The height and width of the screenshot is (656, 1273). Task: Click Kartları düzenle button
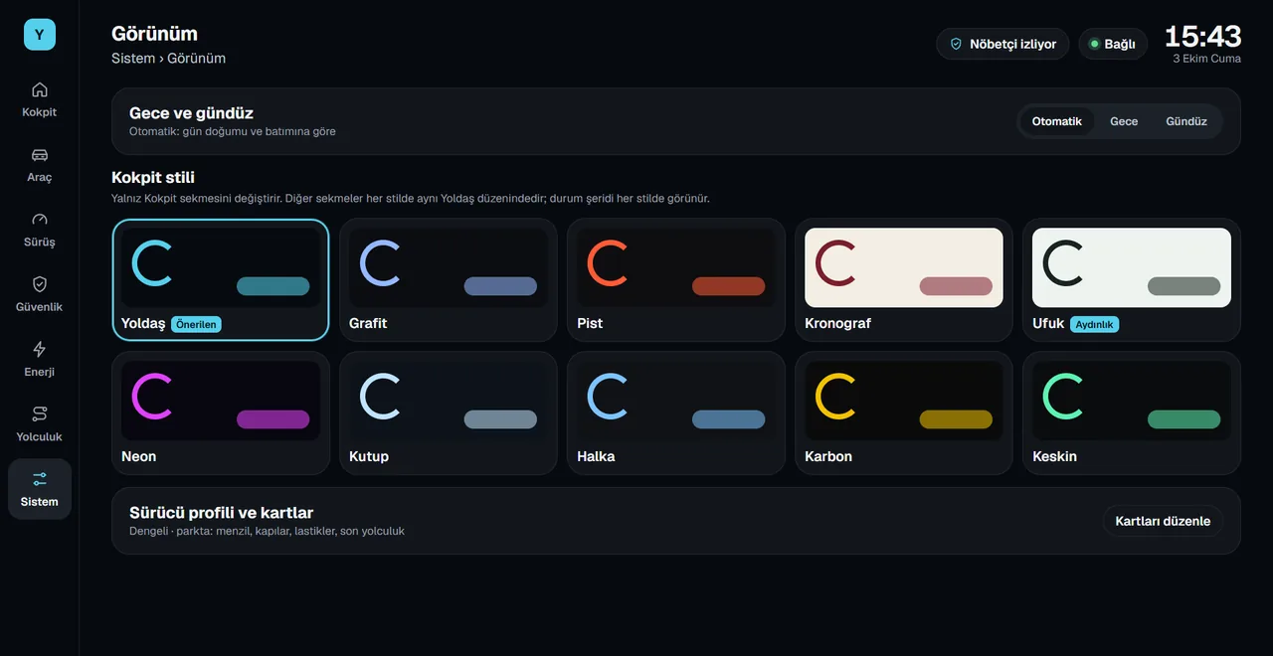coord(1163,521)
